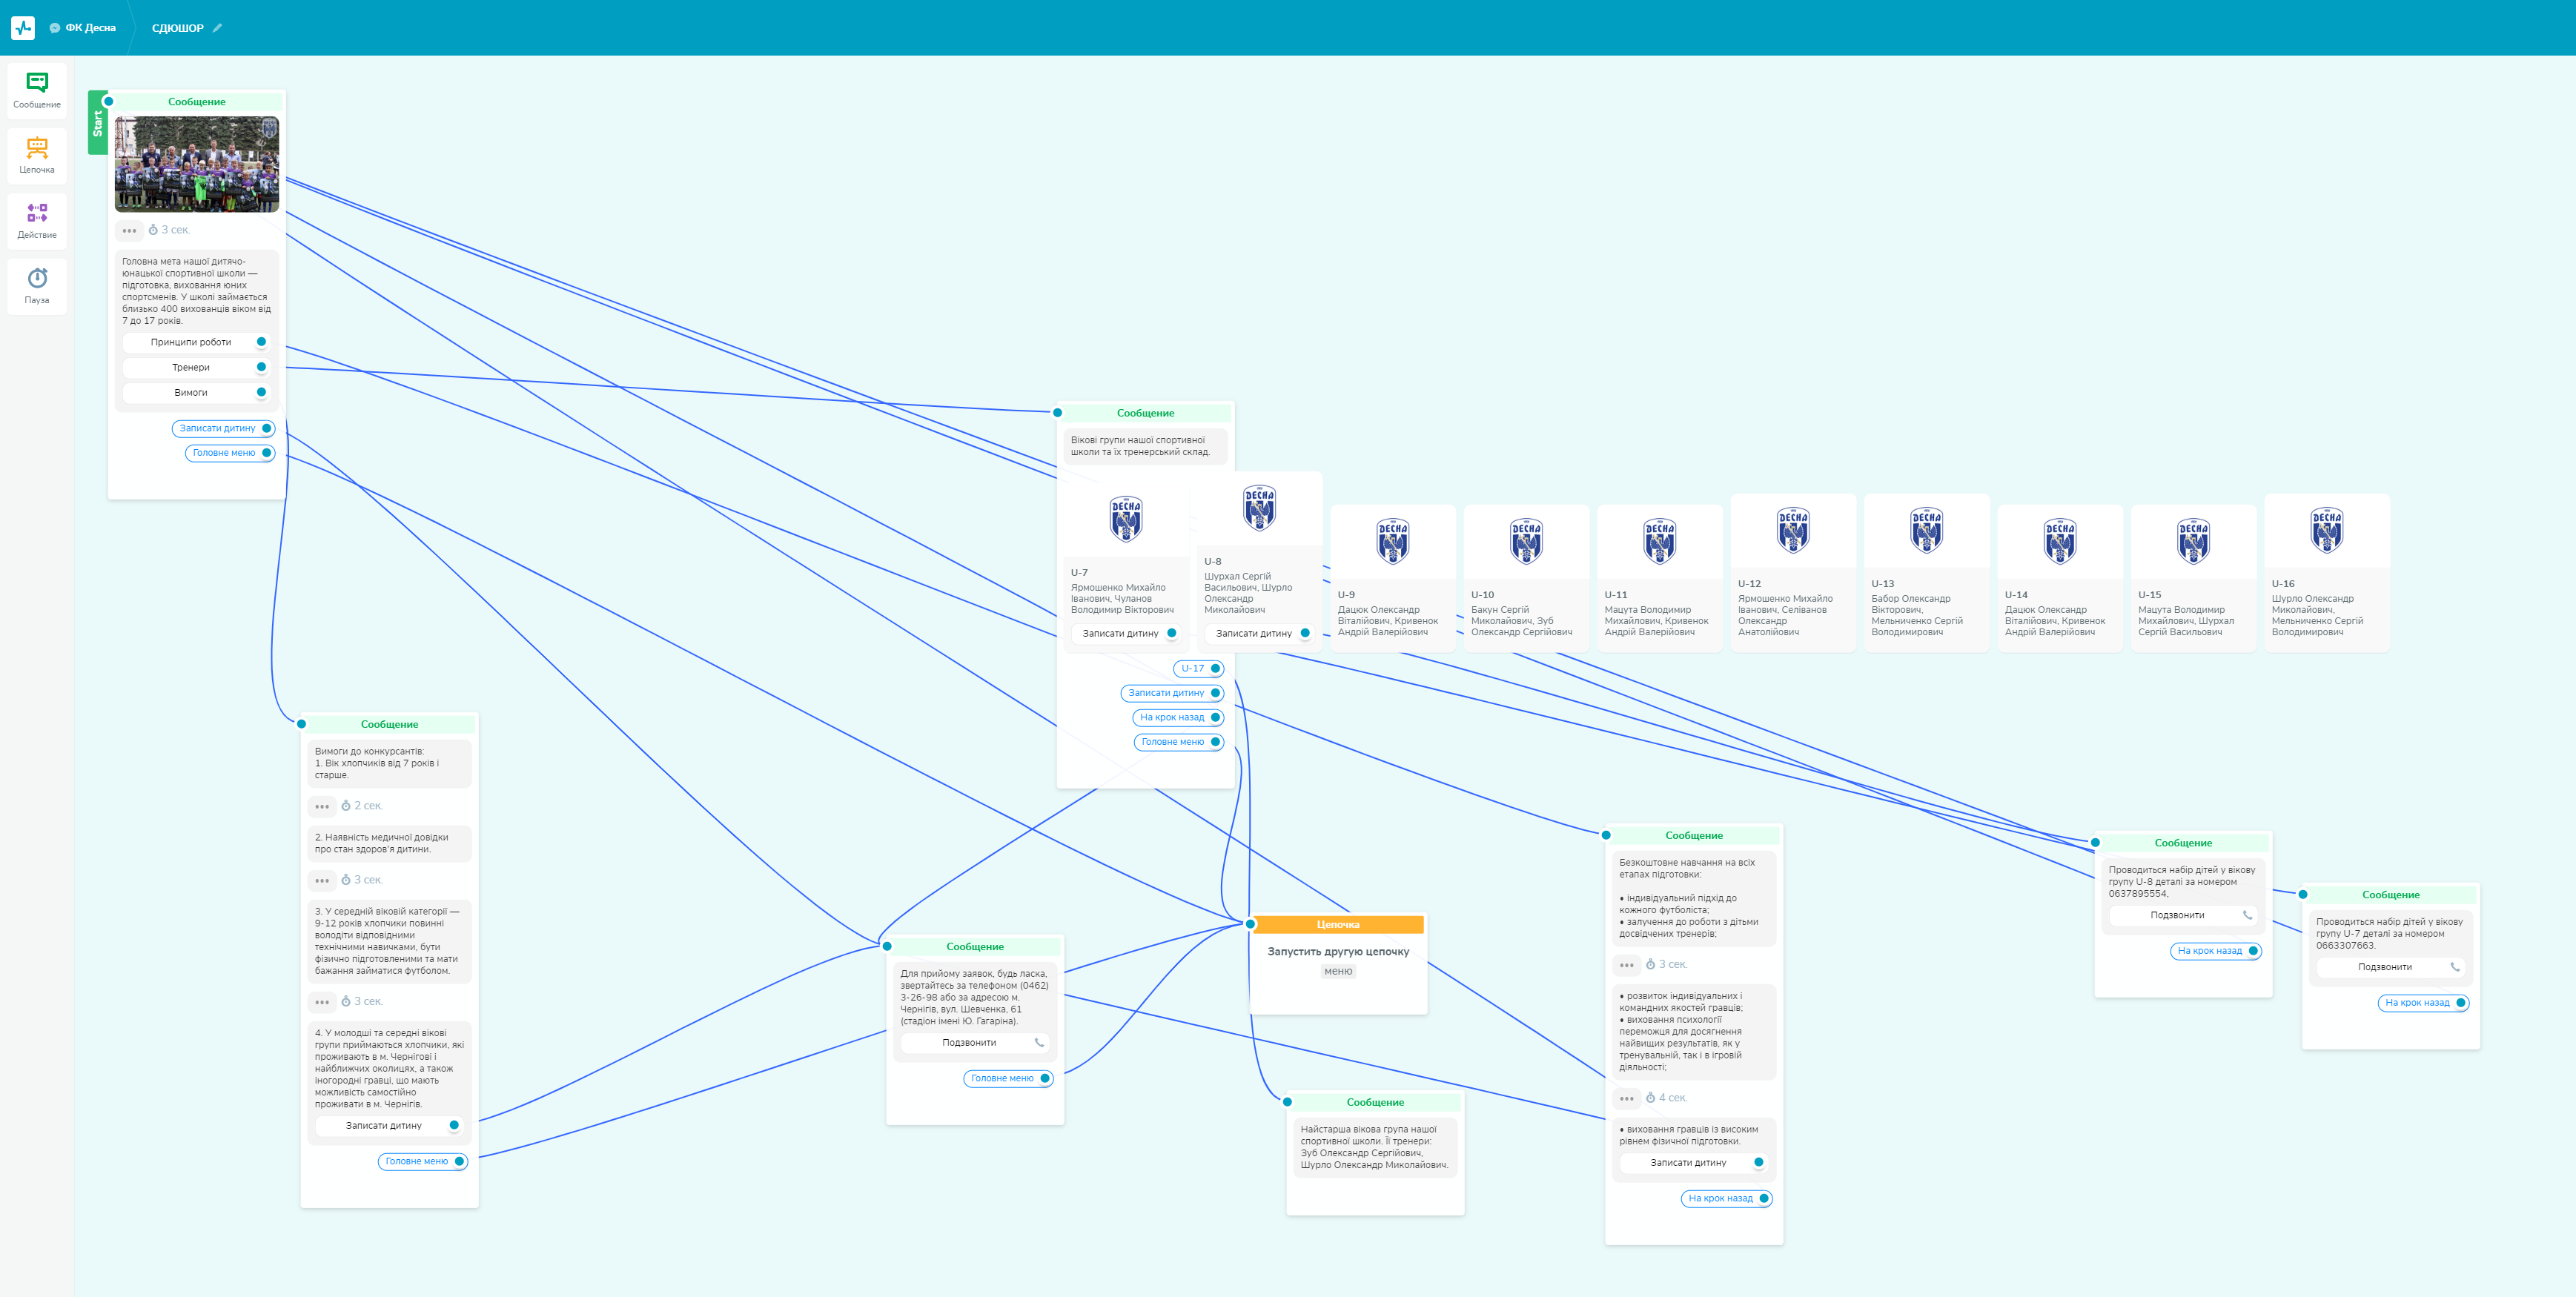This screenshot has width=2576, height=1297.
Task: Select Головне меню in the requirements block
Action: tap(423, 1161)
